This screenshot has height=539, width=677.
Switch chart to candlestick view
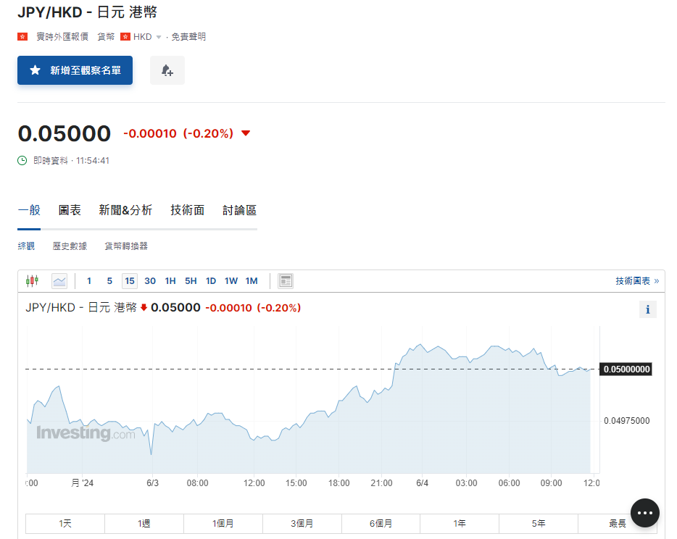[32, 280]
